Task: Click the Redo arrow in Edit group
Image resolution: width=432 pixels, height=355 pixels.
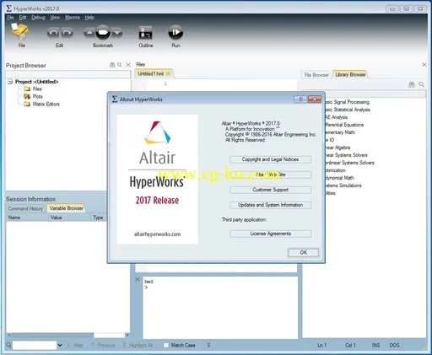Action: click(x=67, y=33)
